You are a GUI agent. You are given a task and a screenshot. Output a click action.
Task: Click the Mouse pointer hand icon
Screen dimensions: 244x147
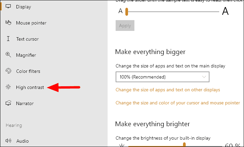(8, 23)
